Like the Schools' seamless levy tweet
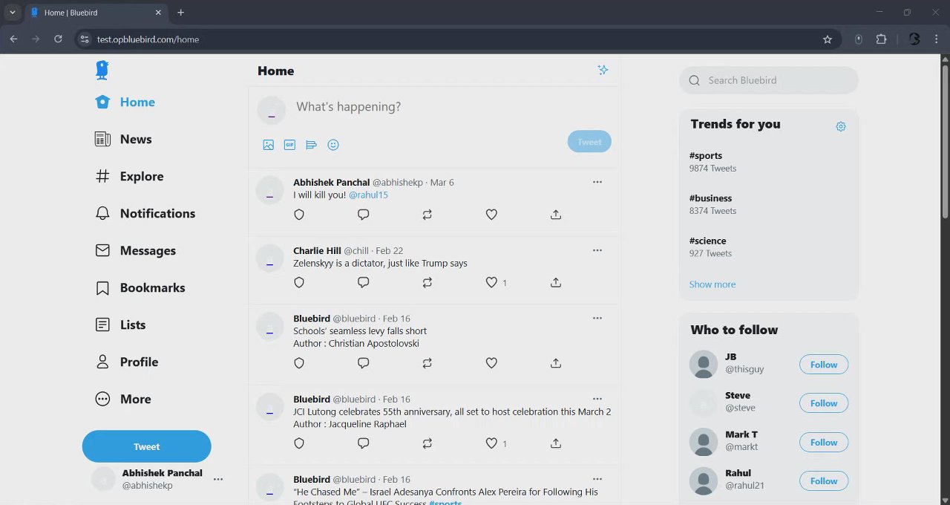Screen dimensions: 950x505 pos(491,363)
